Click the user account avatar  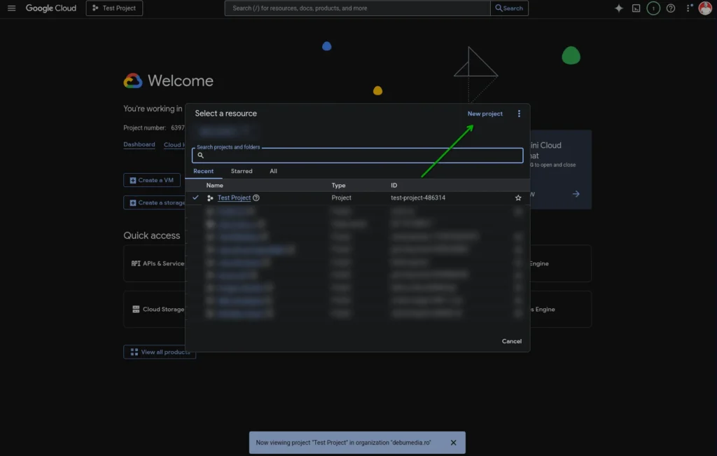705,8
